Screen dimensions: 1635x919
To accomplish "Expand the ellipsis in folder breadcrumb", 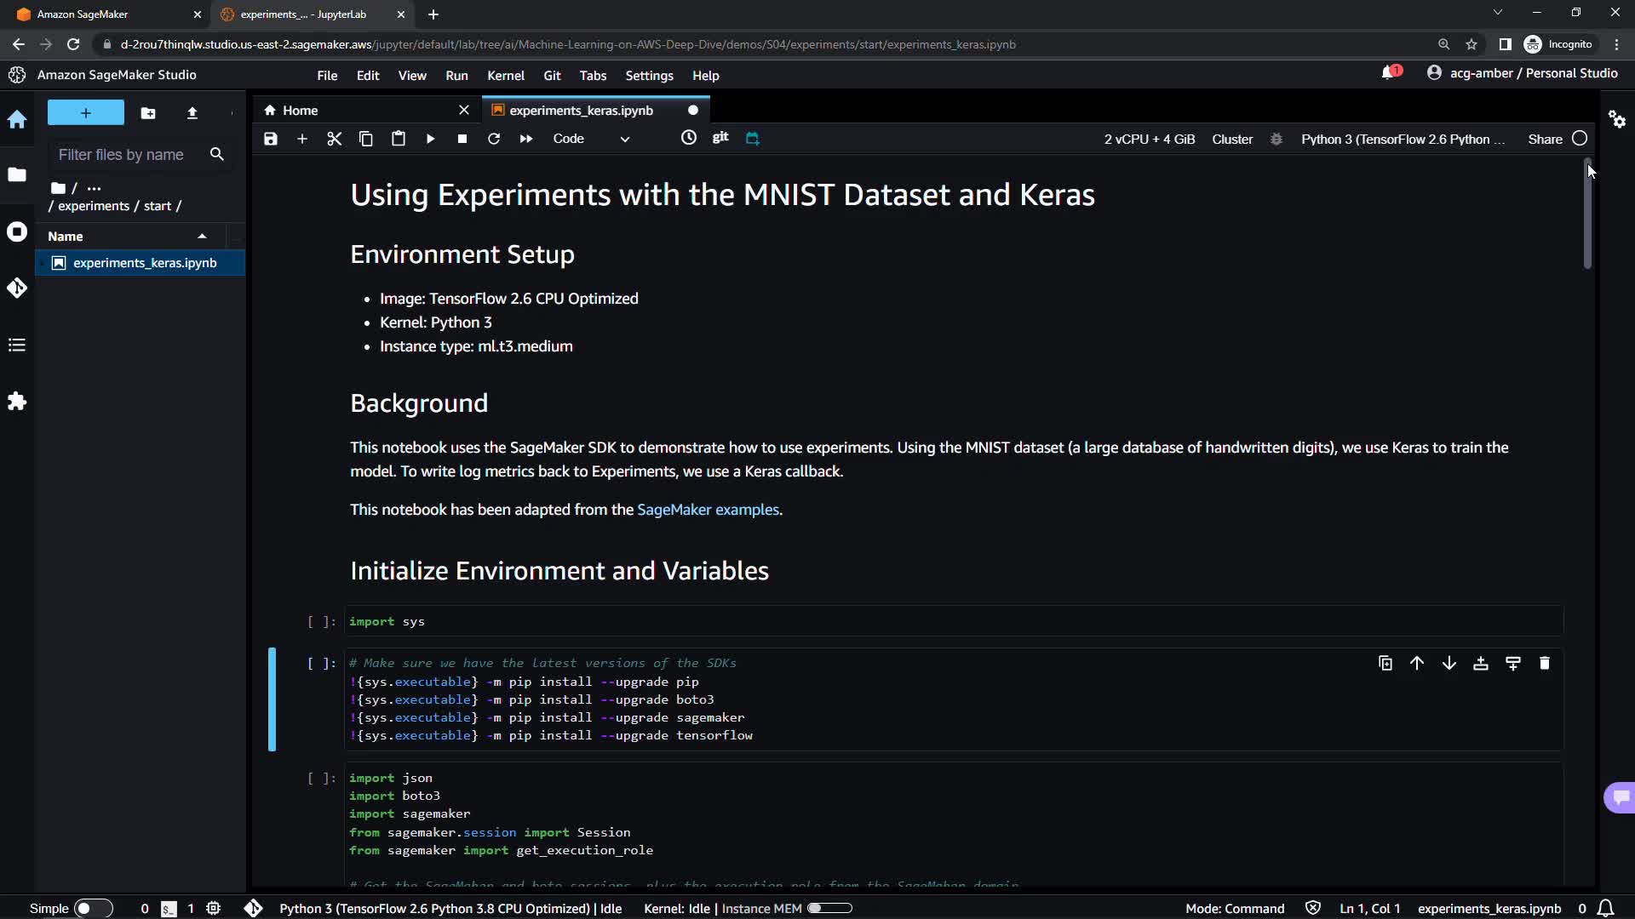I will [x=94, y=188].
